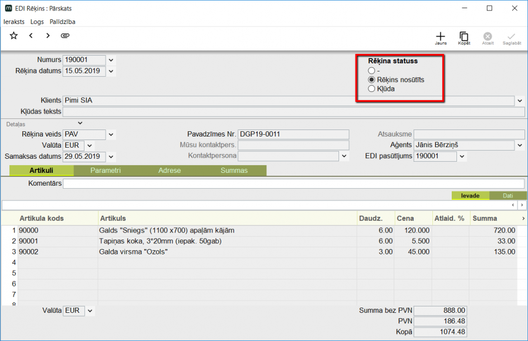The height and width of the screenshot is (341, 528).
Task: Collapse the Detaļas section
Action: (x=80, y=124)
